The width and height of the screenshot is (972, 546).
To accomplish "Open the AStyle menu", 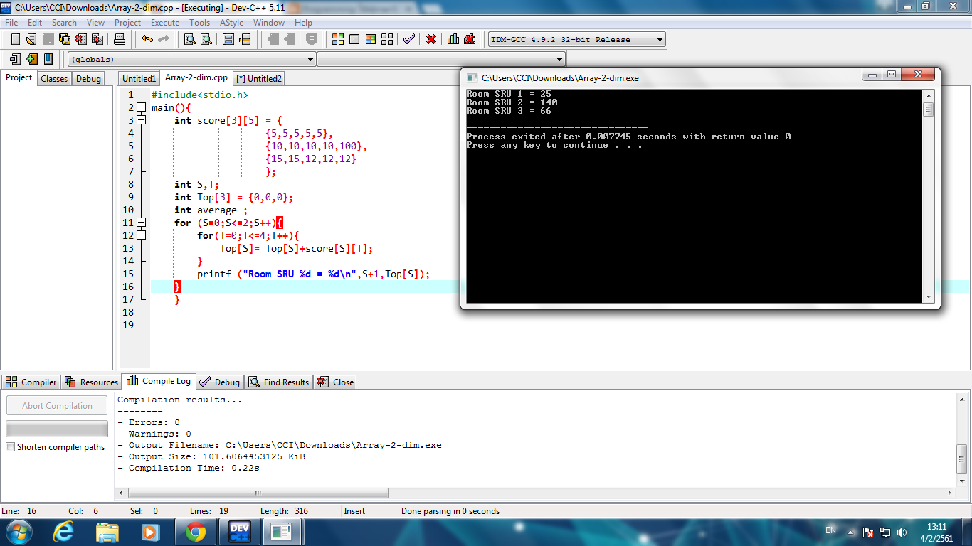I will [x=231, y=23].
